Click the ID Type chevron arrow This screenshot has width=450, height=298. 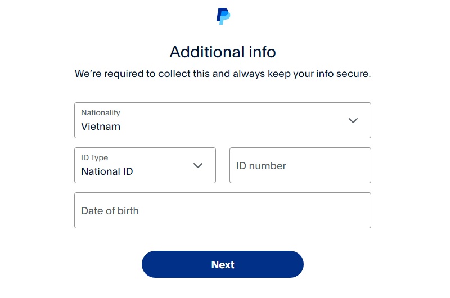coord(198,165)
